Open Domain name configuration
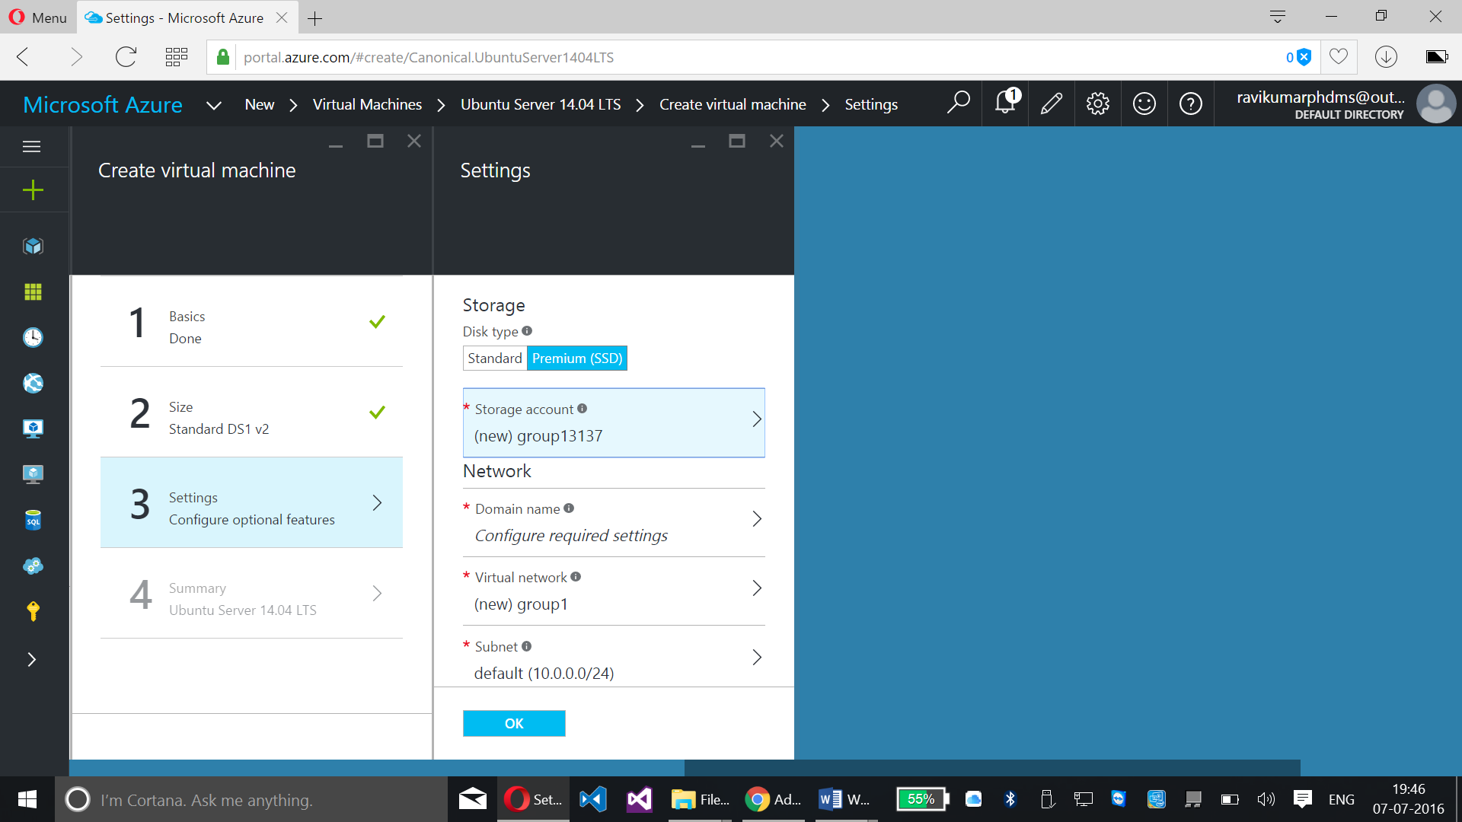 [x=614, y=523]
